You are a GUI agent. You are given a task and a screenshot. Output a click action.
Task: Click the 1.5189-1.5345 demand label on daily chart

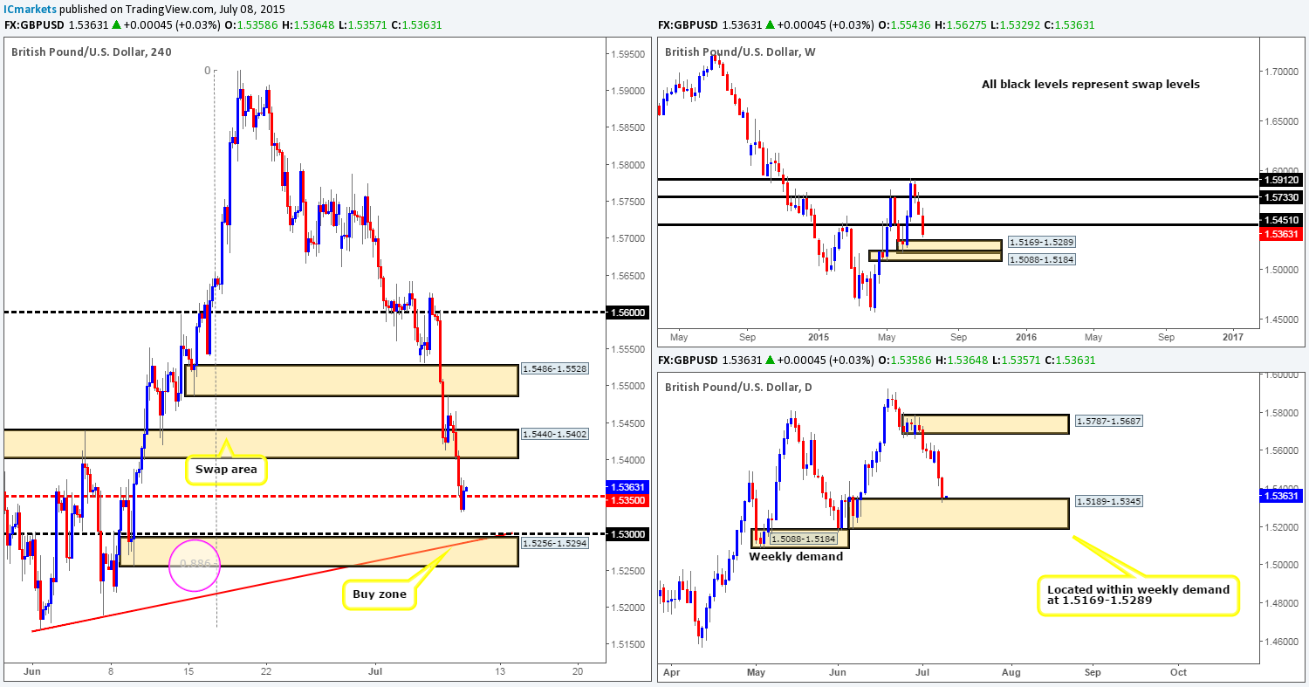(x=1110, y=502)
